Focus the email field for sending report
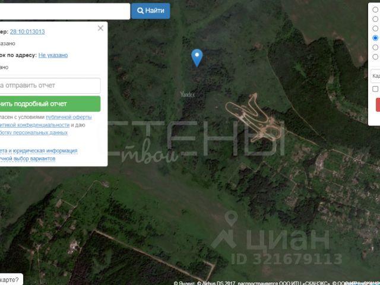380x285 pixels. click(x=50, y=85)
